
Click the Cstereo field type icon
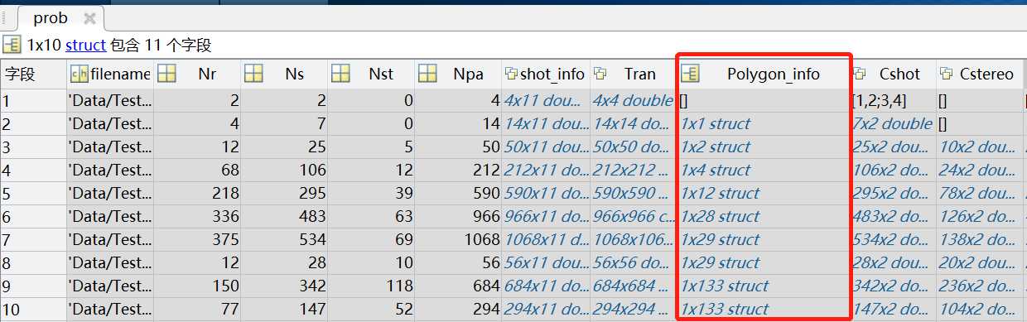(x=947, y=74)
